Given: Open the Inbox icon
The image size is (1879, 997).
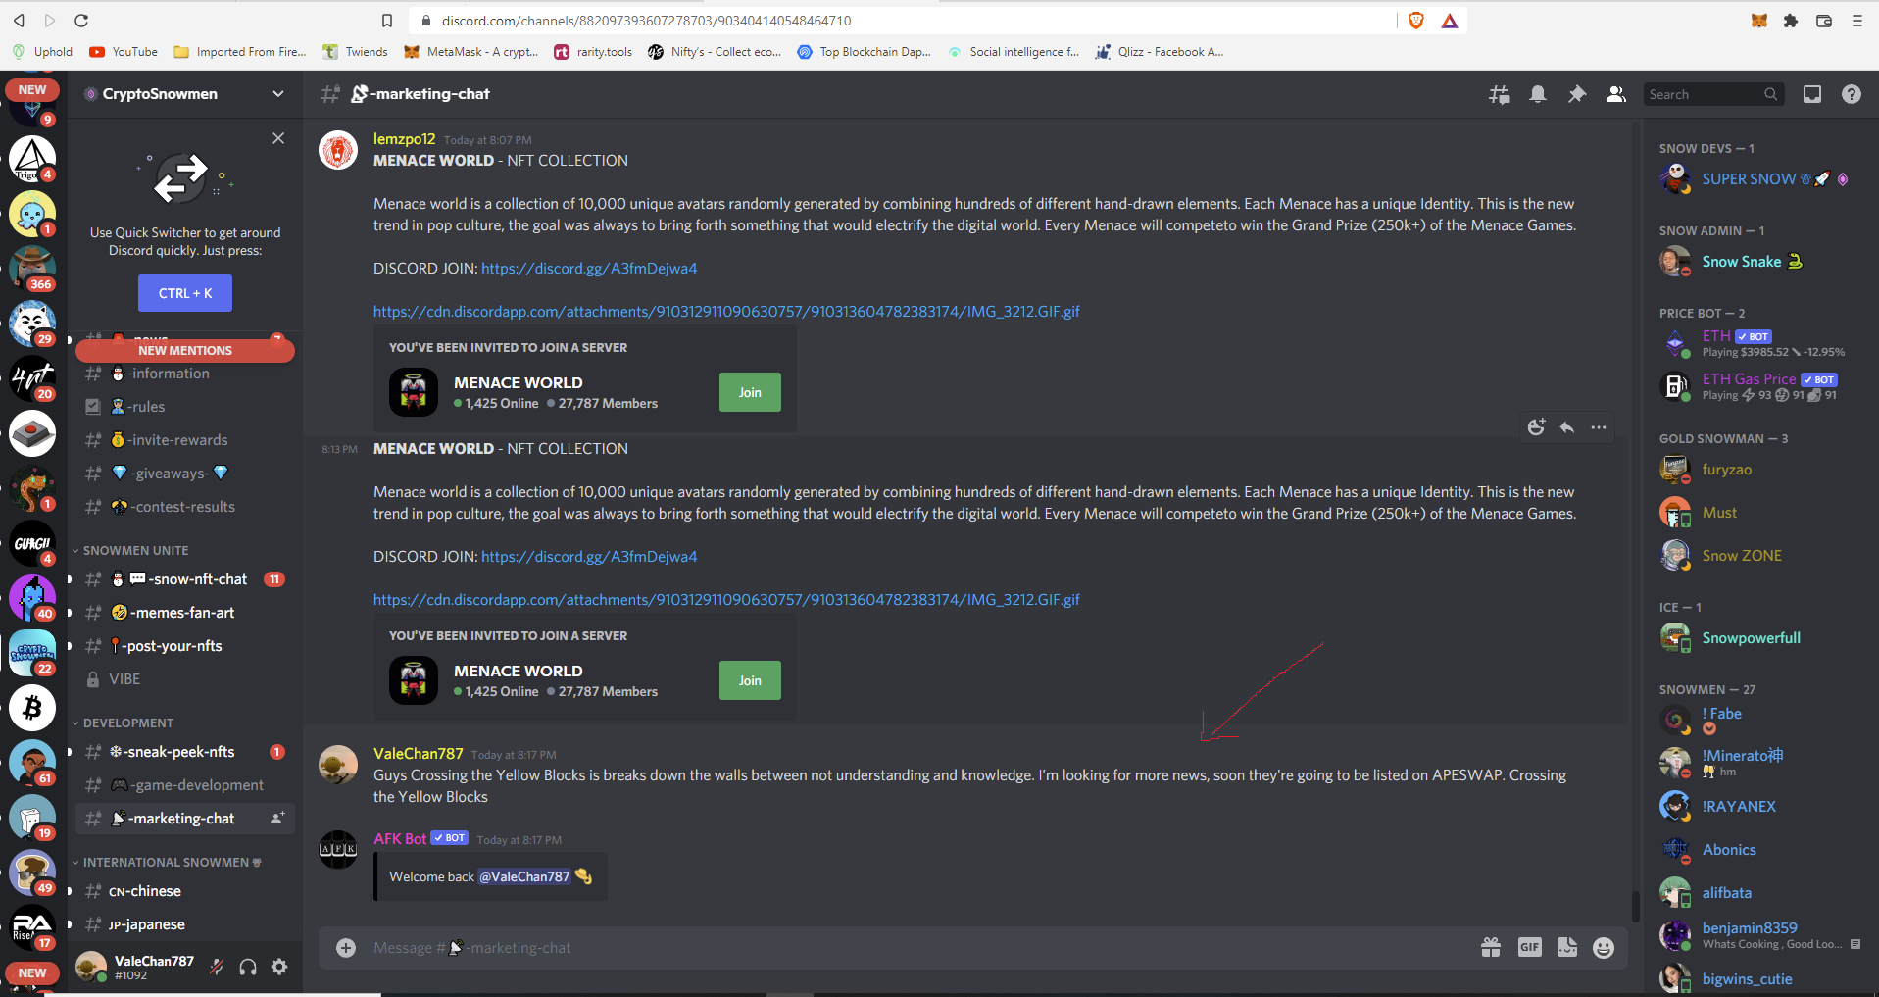Looking at the screenshot, I should [x=1812, y=94].
